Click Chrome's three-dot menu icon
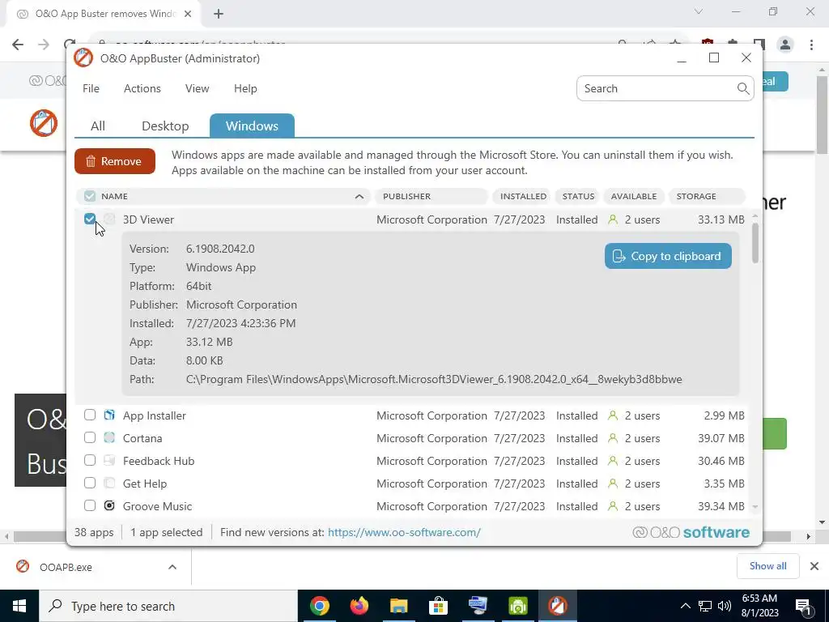 pos(811,45)
